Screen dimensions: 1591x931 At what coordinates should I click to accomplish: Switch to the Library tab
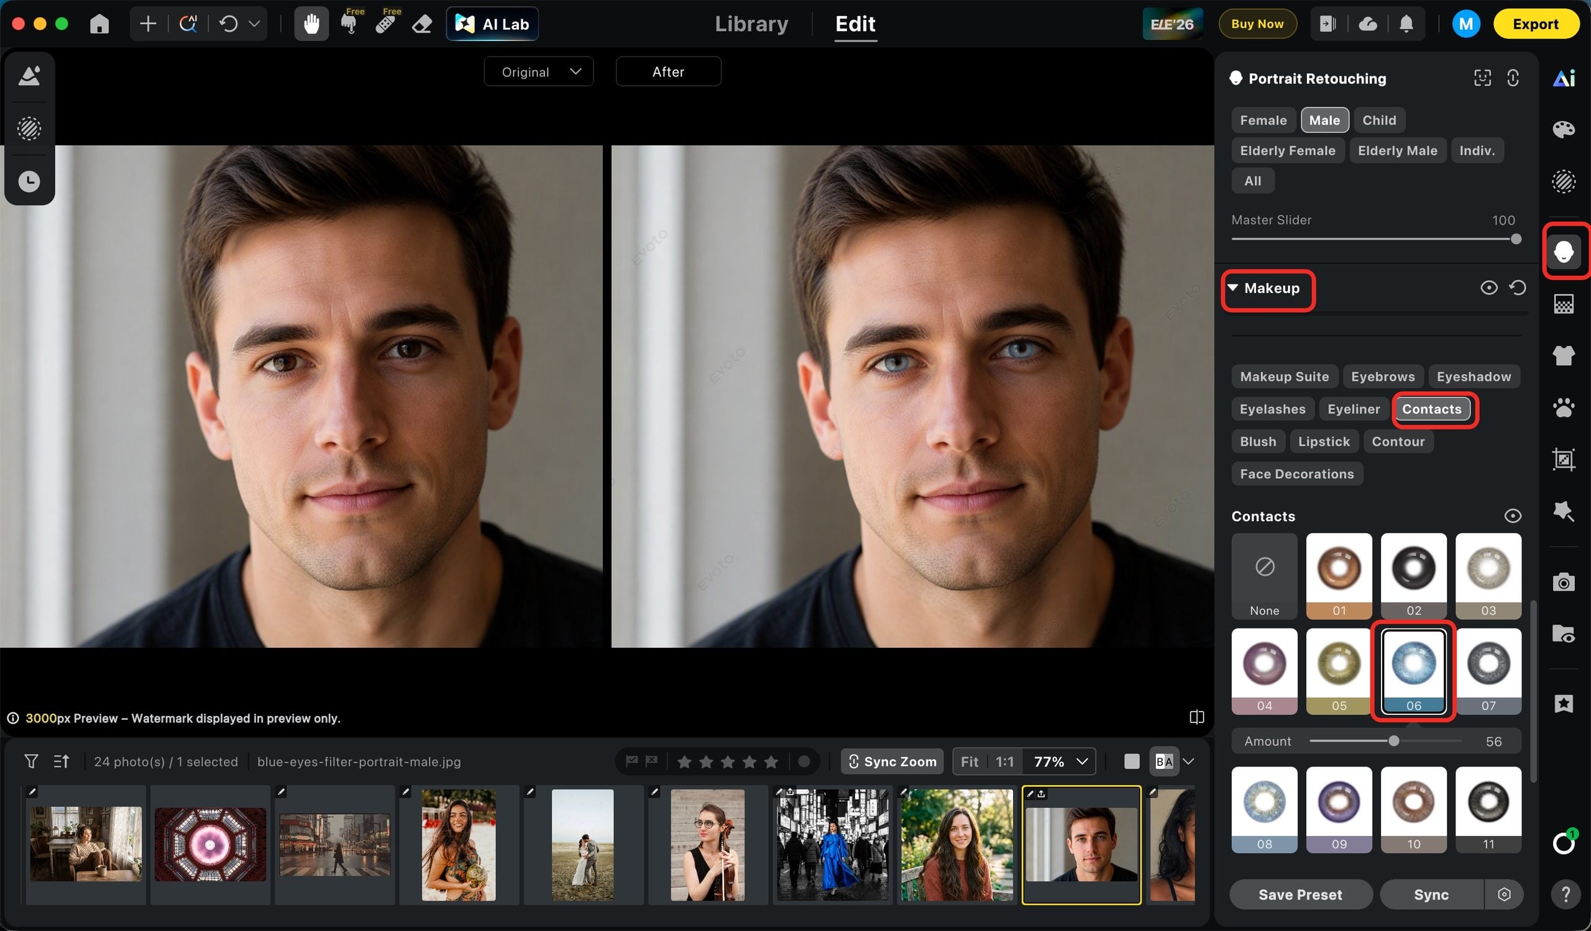[x=751, y=24]
